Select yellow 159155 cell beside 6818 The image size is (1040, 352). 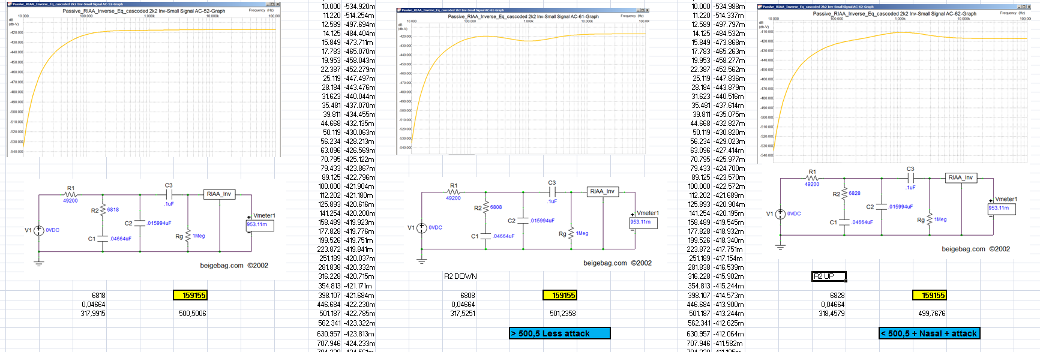(x=190, y=296)
